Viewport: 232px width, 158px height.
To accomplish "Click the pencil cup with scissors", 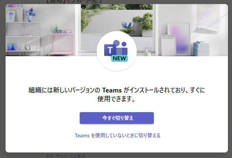I will click(148, 51).
